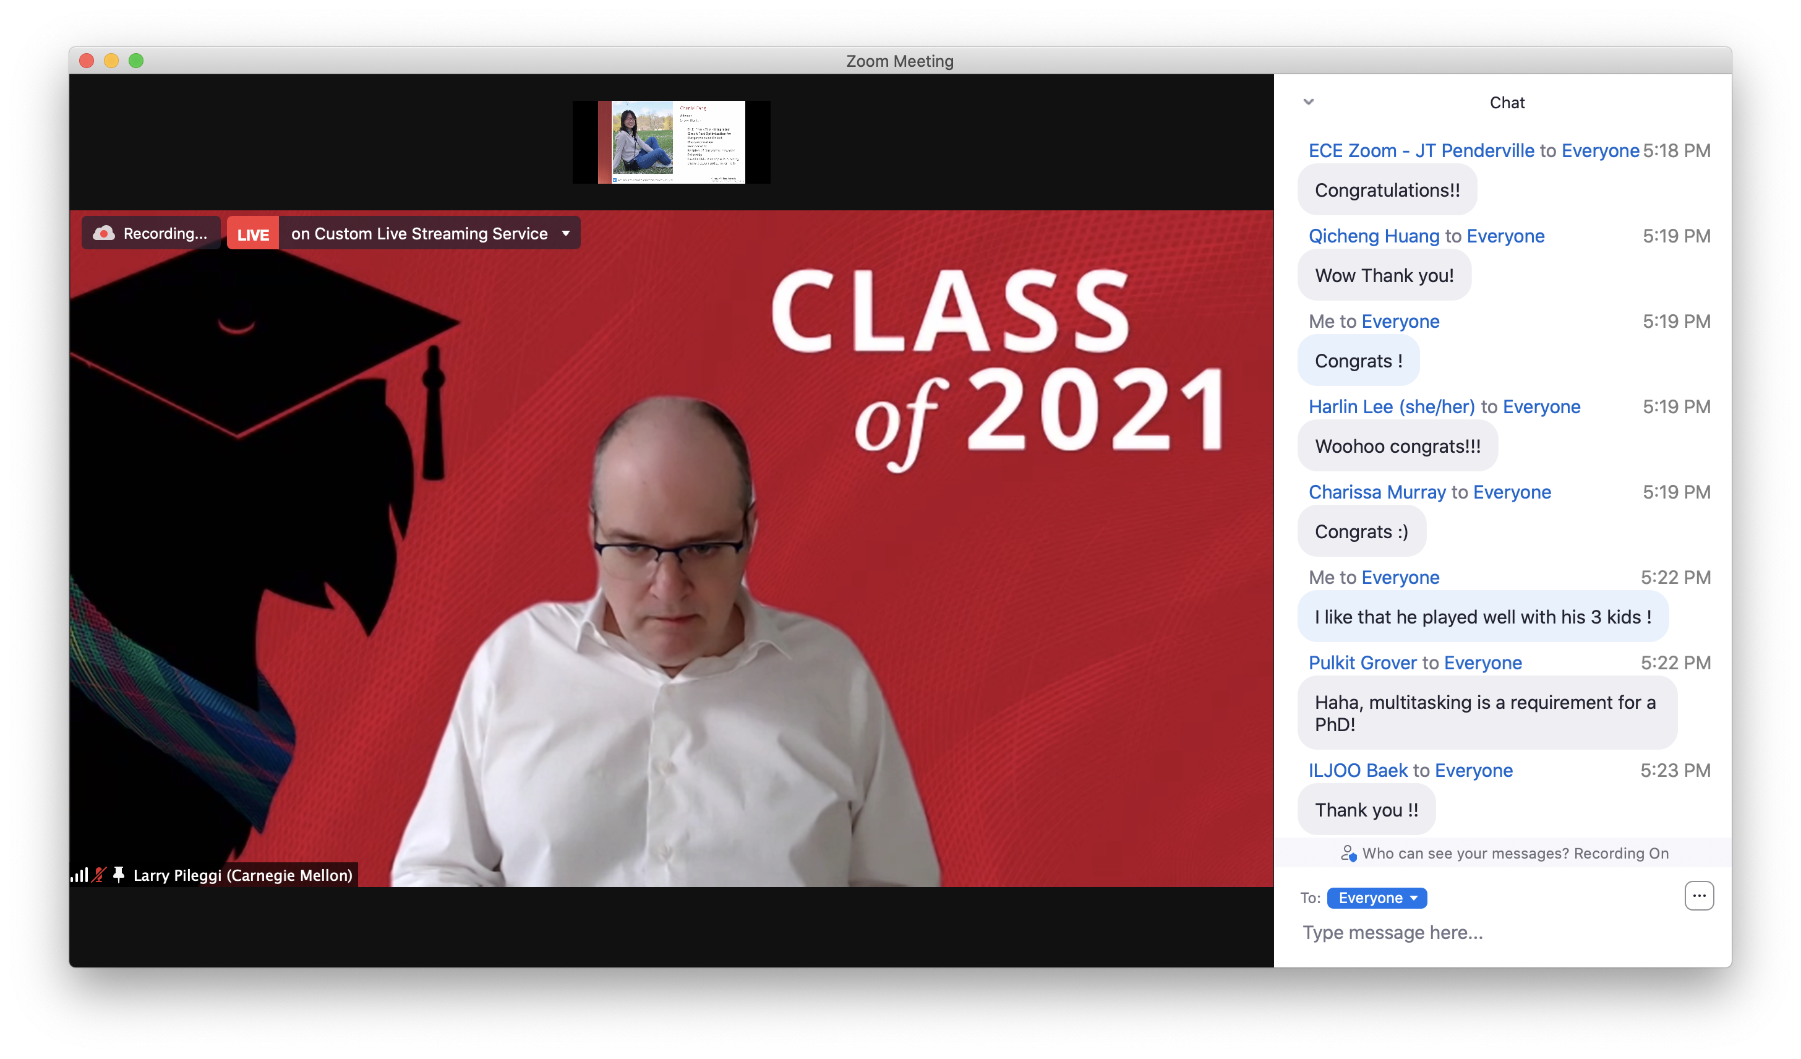This screenshot has height=1059, width=1801.
Task: Open the chat more options ellipsis button
Action: pos(1698,895)
